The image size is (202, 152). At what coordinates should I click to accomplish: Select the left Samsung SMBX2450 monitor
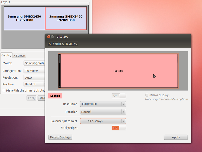point(24,18)
